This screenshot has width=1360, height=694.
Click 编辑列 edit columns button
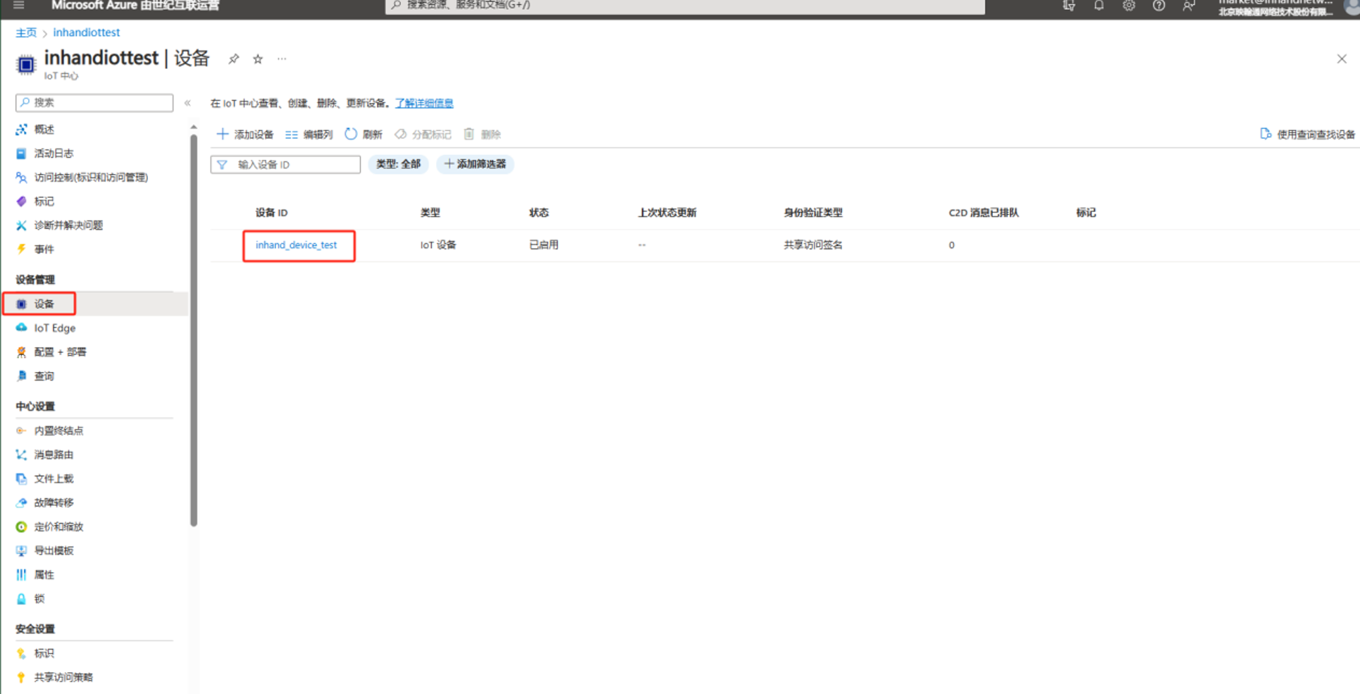pyautogui.click(x=309, y=135)
